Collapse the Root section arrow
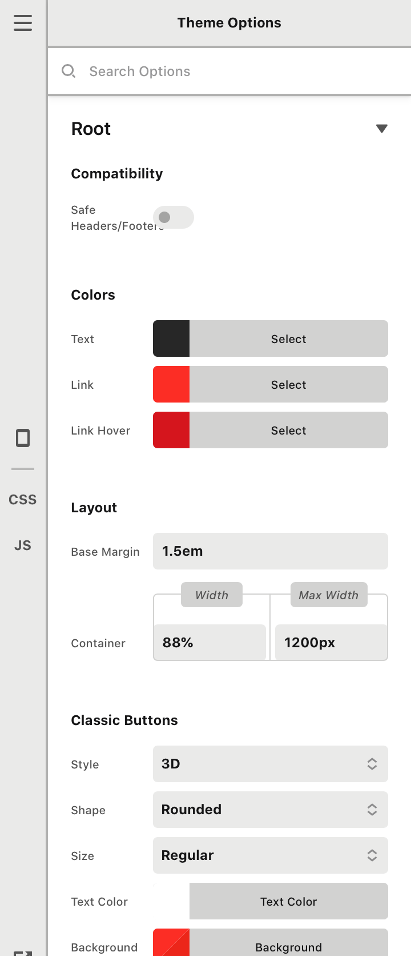The height and width of the screenshot is (956, 411). (382, 129)
